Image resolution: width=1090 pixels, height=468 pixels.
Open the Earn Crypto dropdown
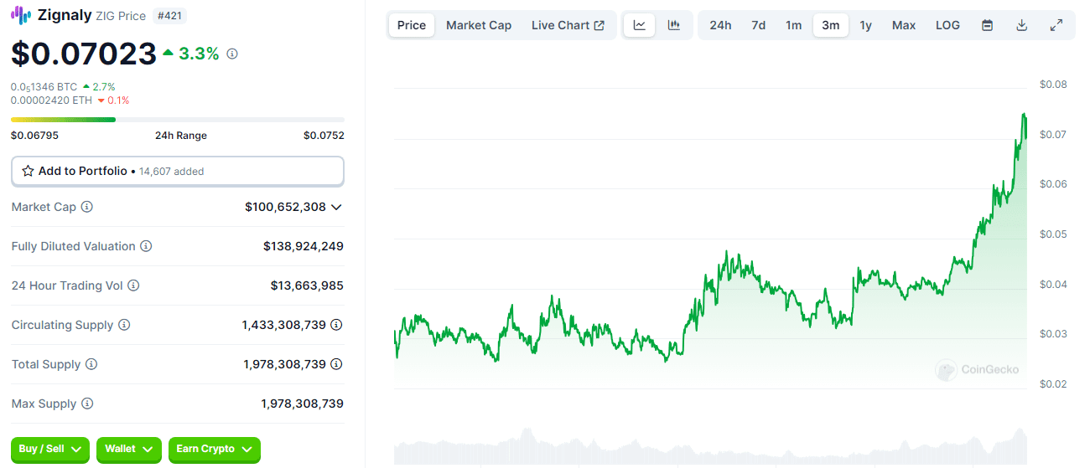point(215,450)
